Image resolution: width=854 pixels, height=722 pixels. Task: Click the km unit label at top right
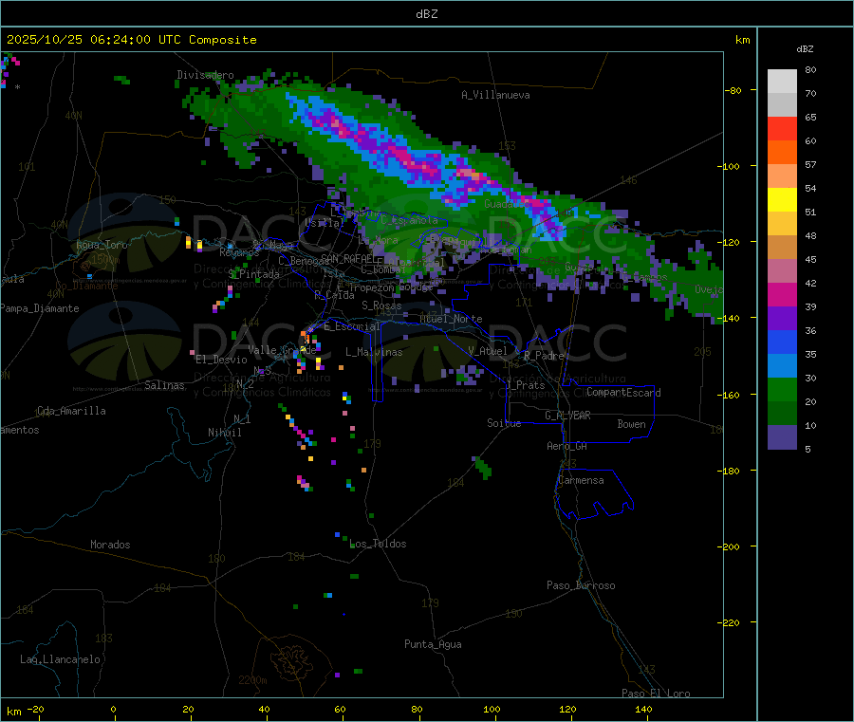tap(742, 40)
